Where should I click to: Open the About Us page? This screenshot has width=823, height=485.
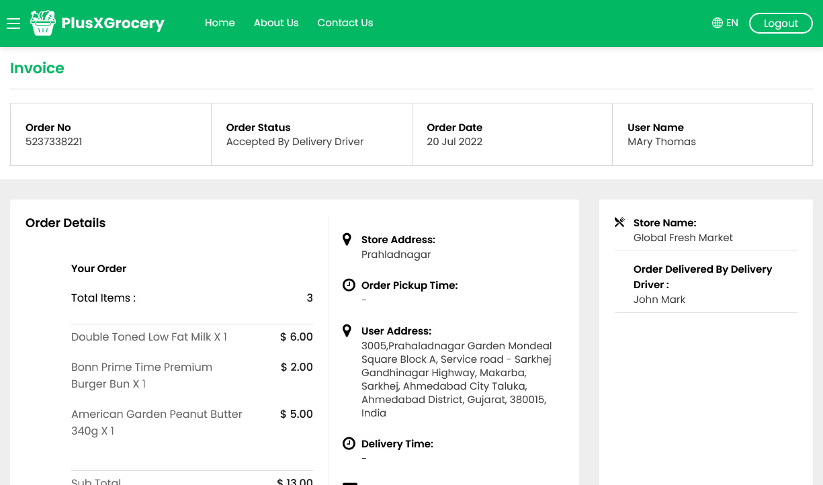click(276, 23)
